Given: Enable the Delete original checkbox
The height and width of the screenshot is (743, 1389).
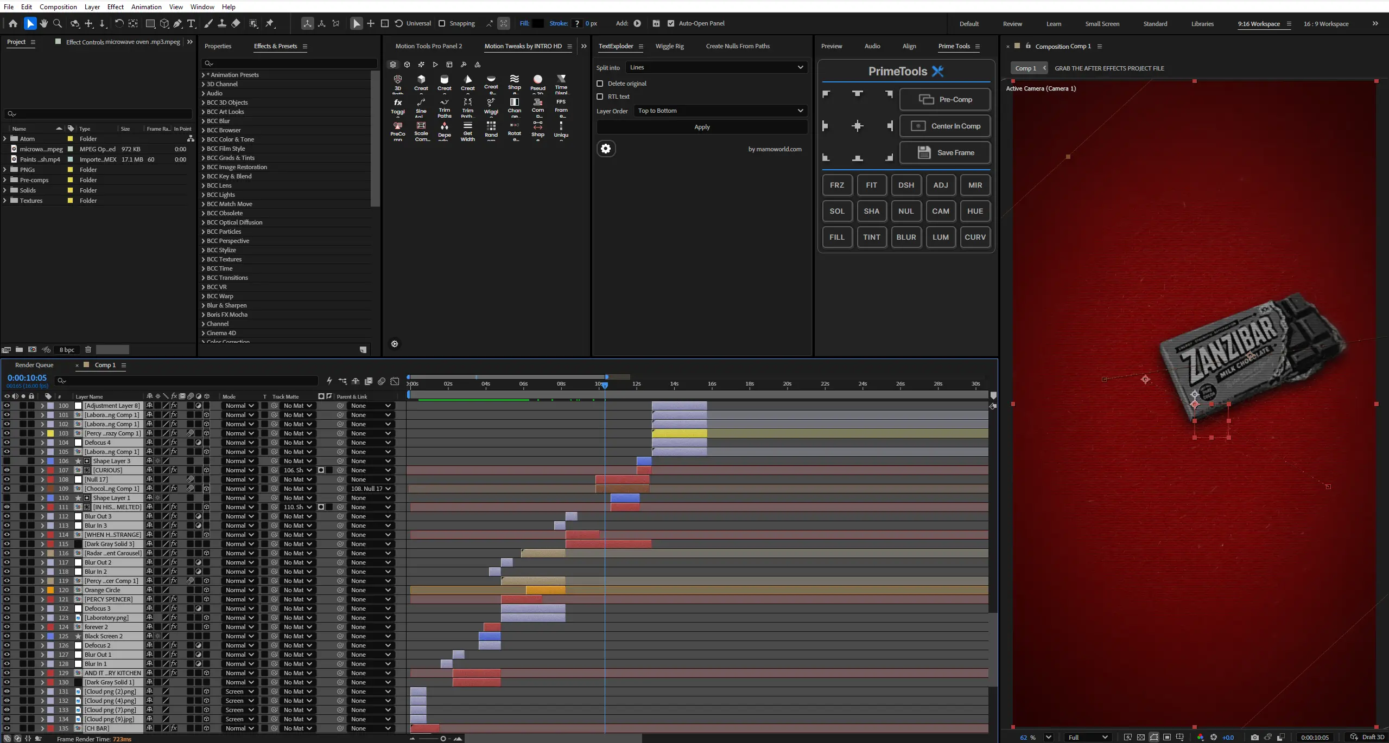Looking at the screenshot, I should click(600, 84).
